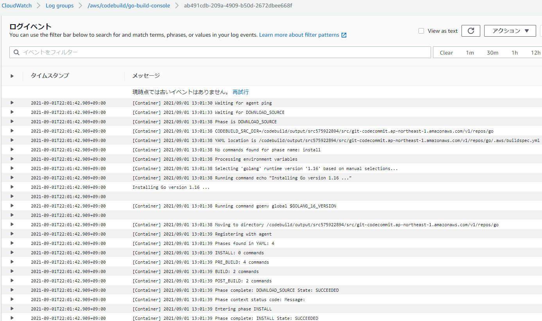542x321 pixels.
Task: Expand the 'Waiting for agent ping' row
Action: click(x=12, y=103)
